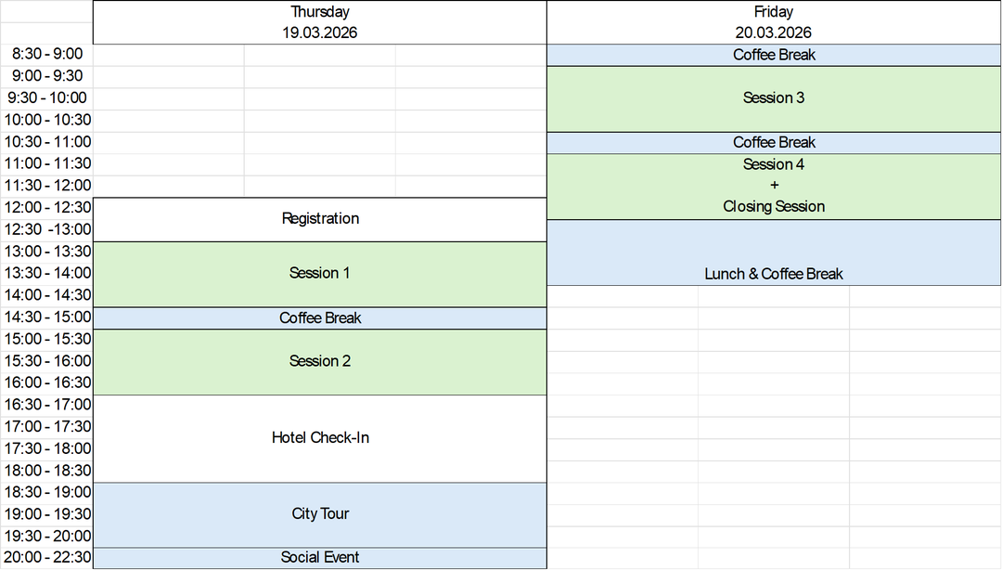Click the 10:30 - 11:00 time label
The width and height of the screenshot is (1002, 570).
(47, 142)
